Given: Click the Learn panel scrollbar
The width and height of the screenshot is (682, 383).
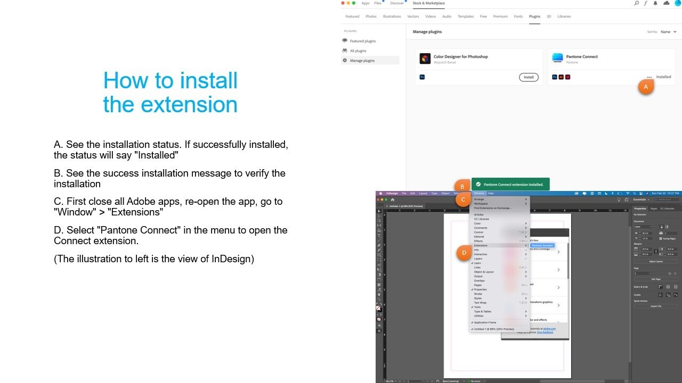Looking at the screenshot, I should coord(568,261).
